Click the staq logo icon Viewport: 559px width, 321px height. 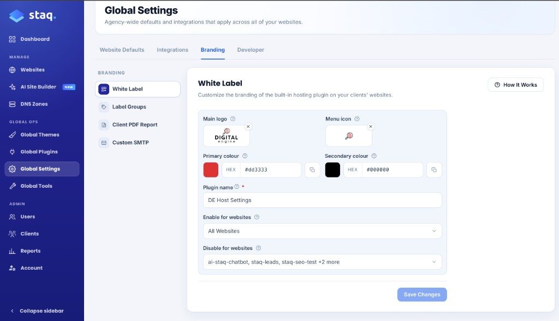(16, 16)
